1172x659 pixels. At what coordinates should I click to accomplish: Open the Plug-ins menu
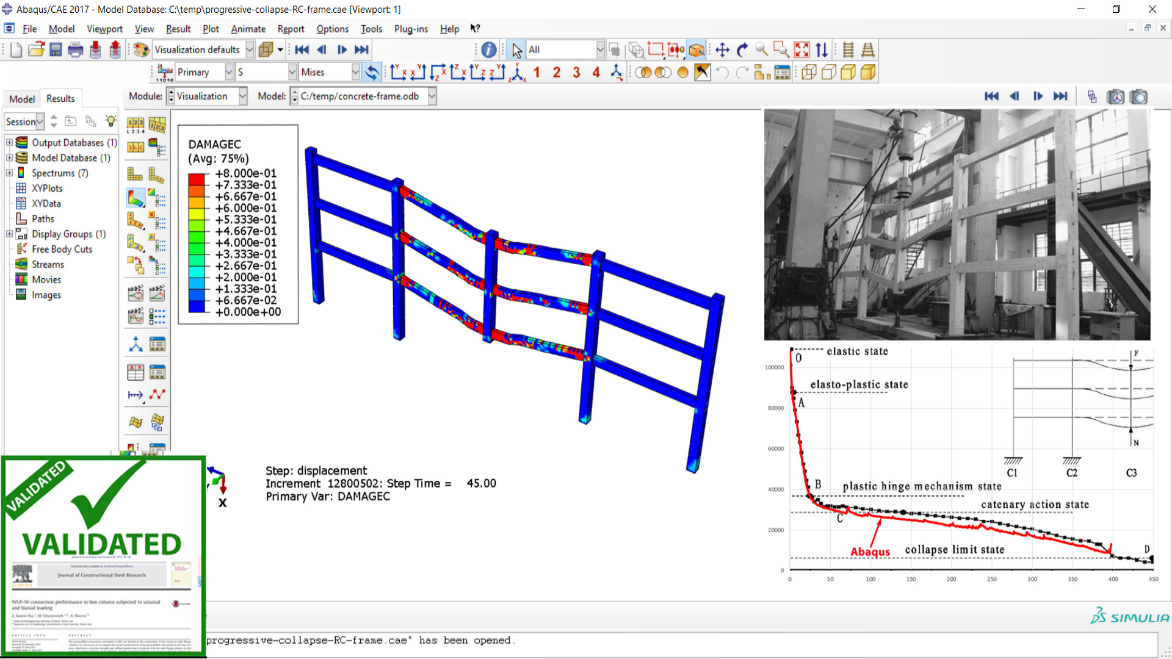[x=411, y=29]
